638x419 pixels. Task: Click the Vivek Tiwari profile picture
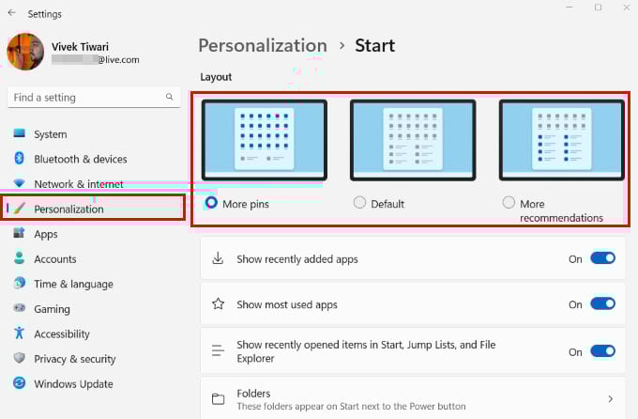[x=25, y=52]
